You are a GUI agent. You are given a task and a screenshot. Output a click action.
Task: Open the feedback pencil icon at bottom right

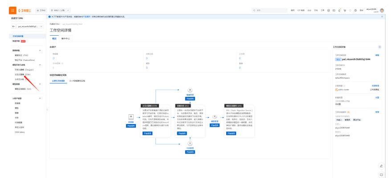click(x=381, y=166)
